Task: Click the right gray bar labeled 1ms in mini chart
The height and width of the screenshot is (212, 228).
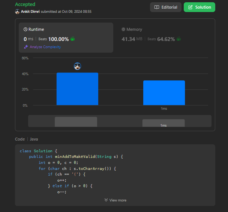Action: (x=163, y=123)
